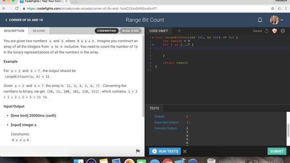The width and height of the screenshot is (290, 163).
Task: Close the CodeFights browser tab
Action: pos(66,1)
